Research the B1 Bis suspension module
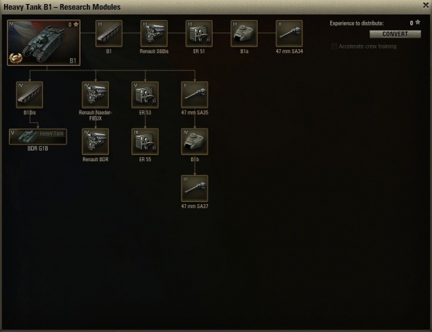Screen dimensions: 432x332 pyautogui.click(x=30, y=95)
